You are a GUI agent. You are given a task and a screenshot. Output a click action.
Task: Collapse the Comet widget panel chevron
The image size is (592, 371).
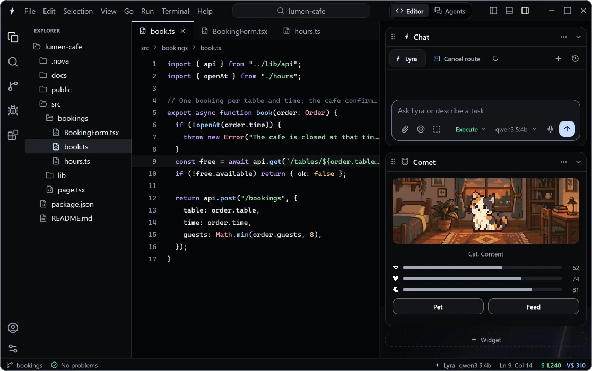pyautogui.click(x=578, y=162)
